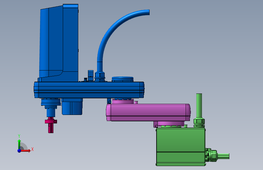The height and width of the screenshot is (170, 263).
Task: Select the gray XY plane arc on the triad
Action: pyautogui.click(x=24, y=147)
